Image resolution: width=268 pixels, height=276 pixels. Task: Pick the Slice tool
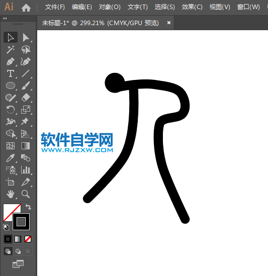[x=26, y=182]
